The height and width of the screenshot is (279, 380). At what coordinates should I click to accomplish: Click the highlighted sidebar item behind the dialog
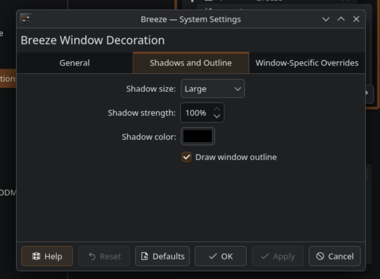tap(8, 79)
